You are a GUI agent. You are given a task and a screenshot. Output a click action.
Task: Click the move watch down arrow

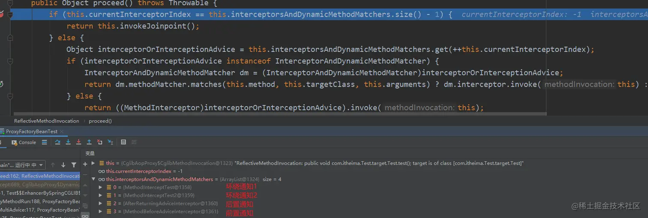[x=85, y=195]
